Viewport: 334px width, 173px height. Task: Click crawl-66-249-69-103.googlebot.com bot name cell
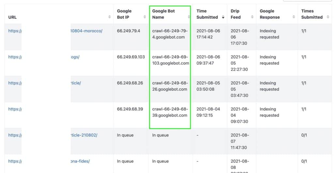pyautogui.click(x=170, y=60)
